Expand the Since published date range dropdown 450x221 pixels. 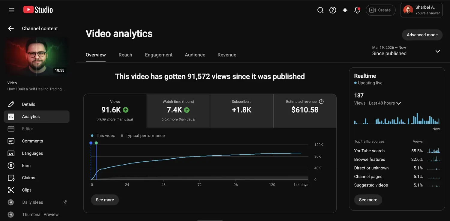[x=438, y=51]
